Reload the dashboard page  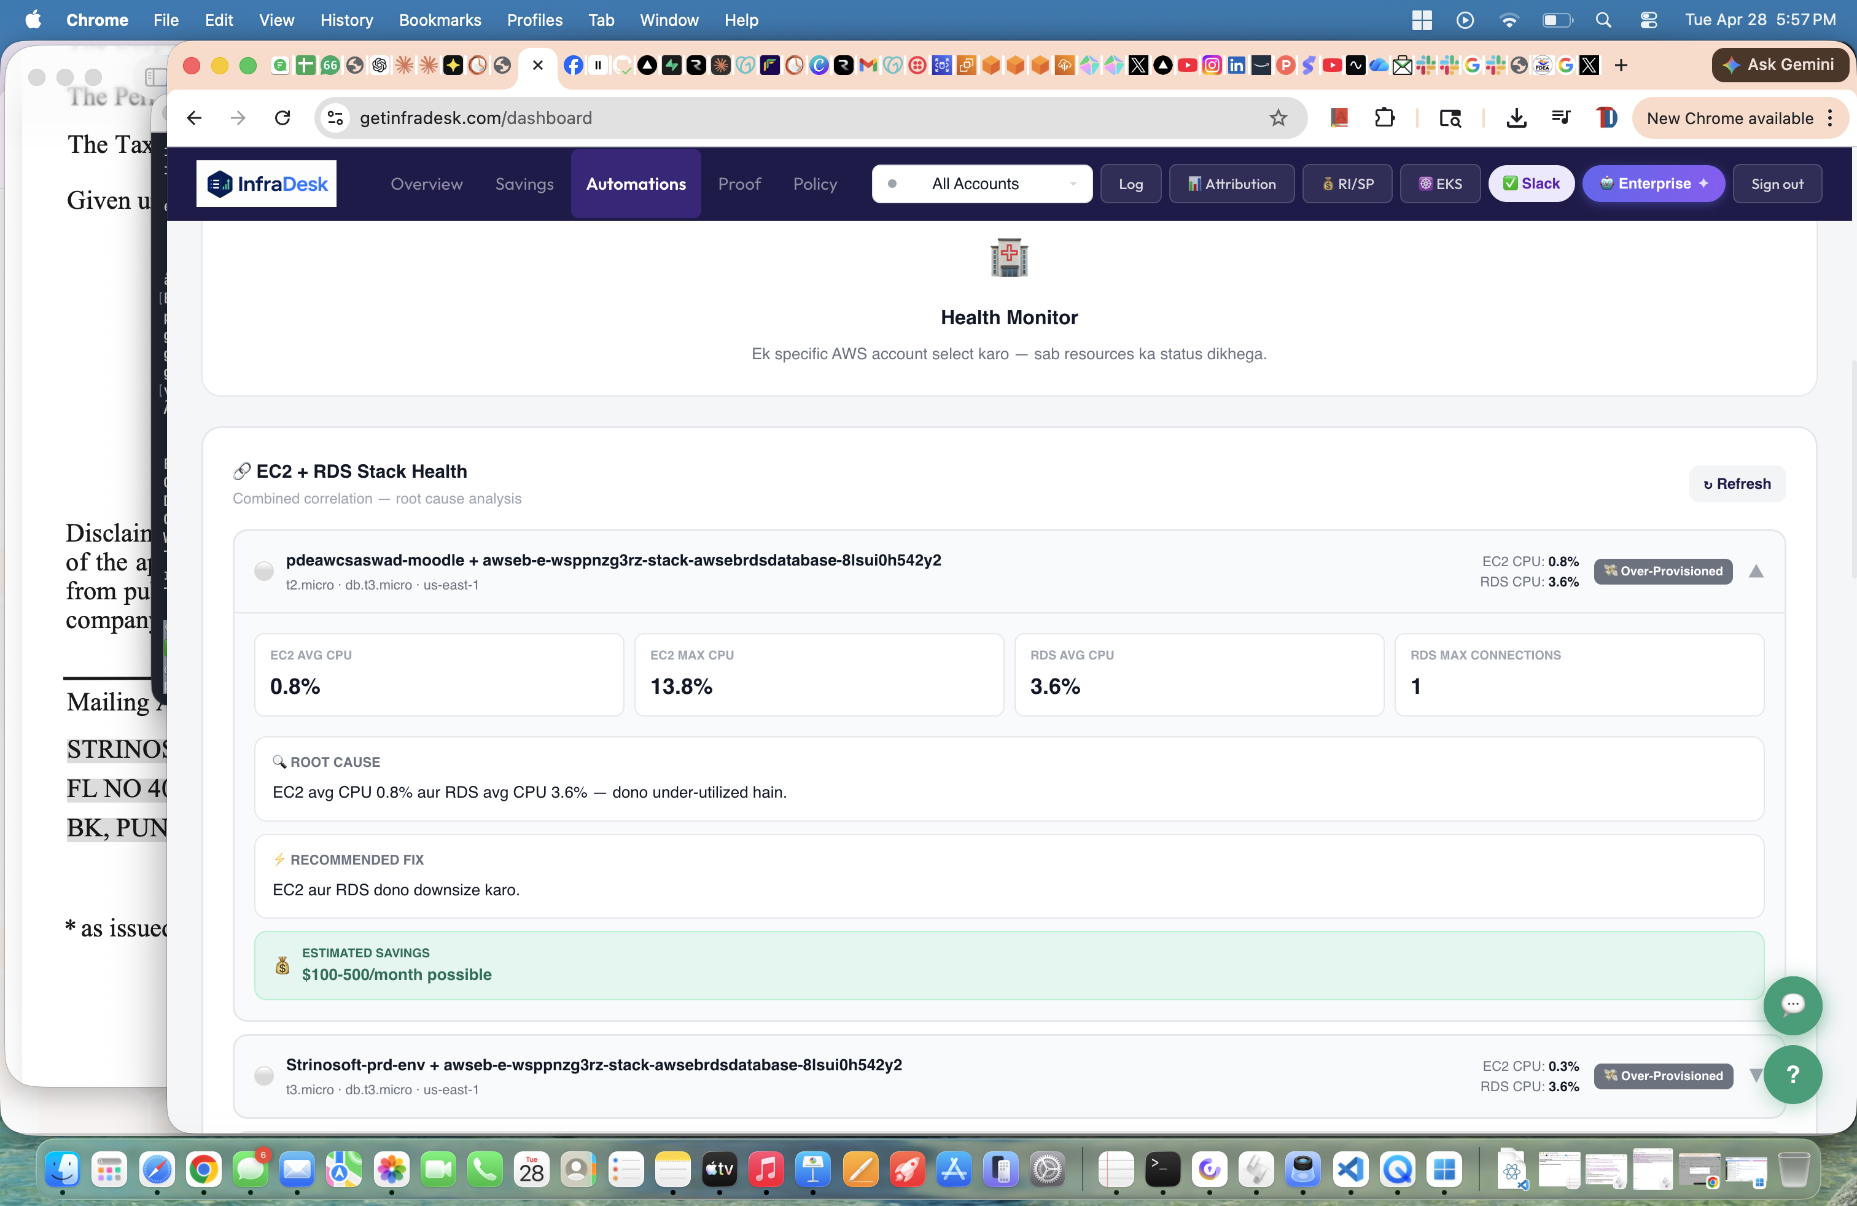(282, 118)
